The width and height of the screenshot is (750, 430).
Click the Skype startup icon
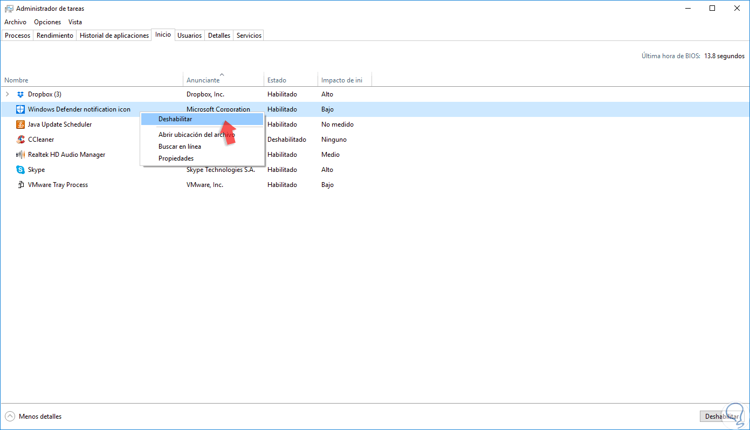point(20,169)
